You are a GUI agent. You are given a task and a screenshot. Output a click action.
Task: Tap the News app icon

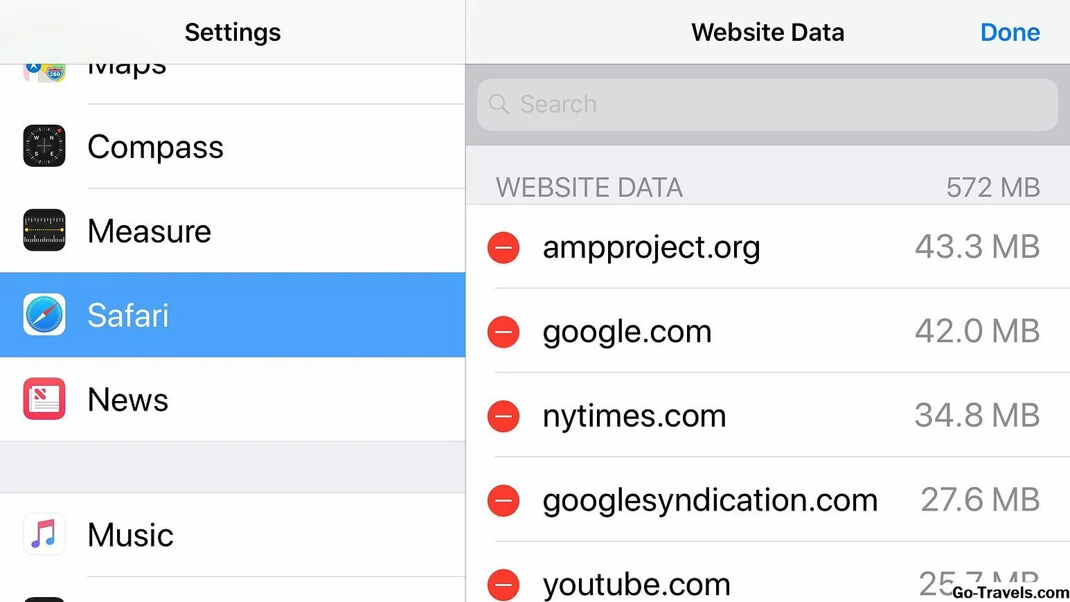pyautogui.click(x=44, y=399)
